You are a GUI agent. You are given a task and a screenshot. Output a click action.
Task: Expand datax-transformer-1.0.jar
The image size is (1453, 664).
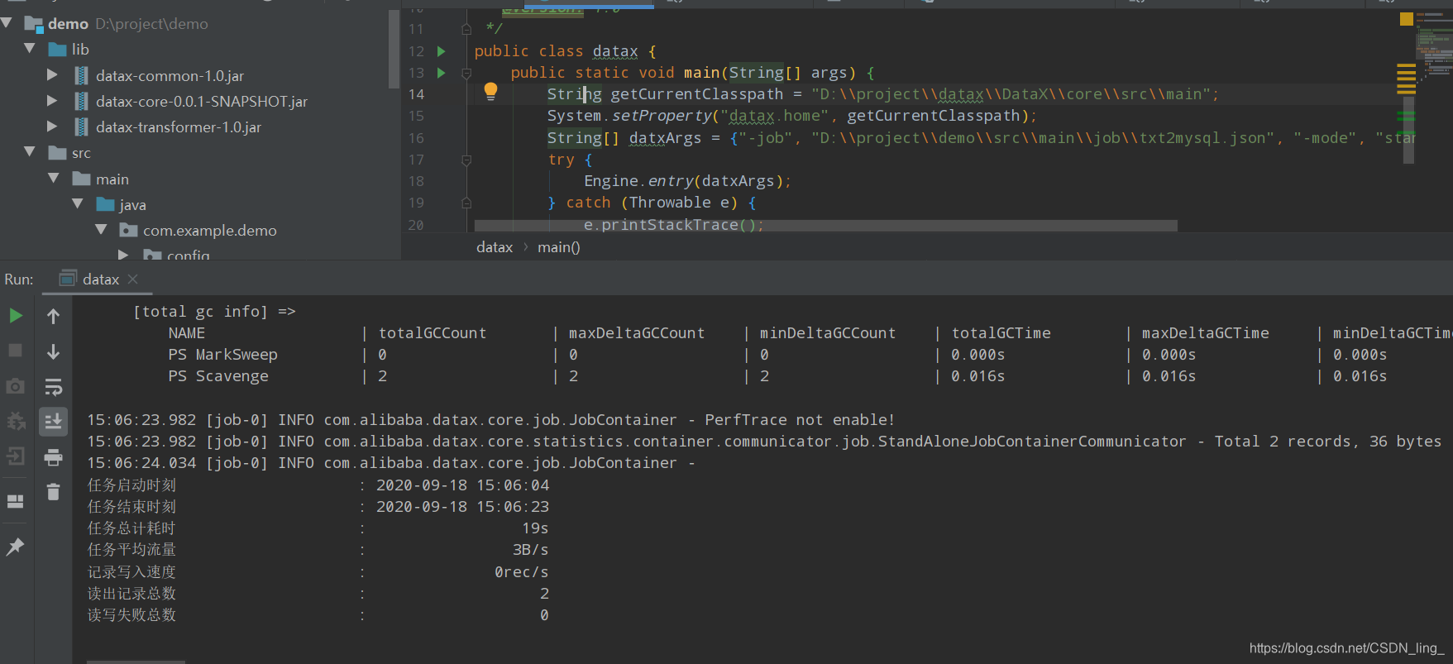(52, 127)
